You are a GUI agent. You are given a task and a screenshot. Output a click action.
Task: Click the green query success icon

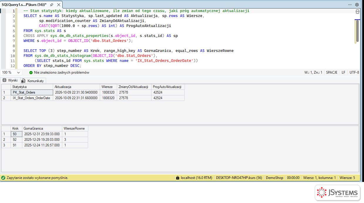click(3, 178)
